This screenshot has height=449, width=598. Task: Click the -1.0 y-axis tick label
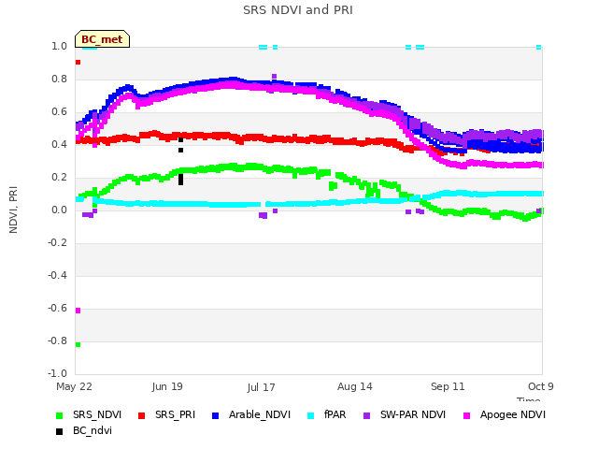click(x=57, y=373)
